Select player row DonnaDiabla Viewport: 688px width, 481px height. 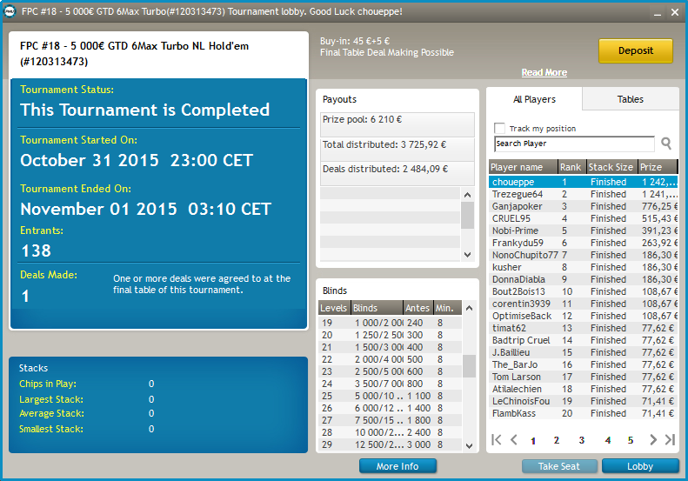[583, 279]
